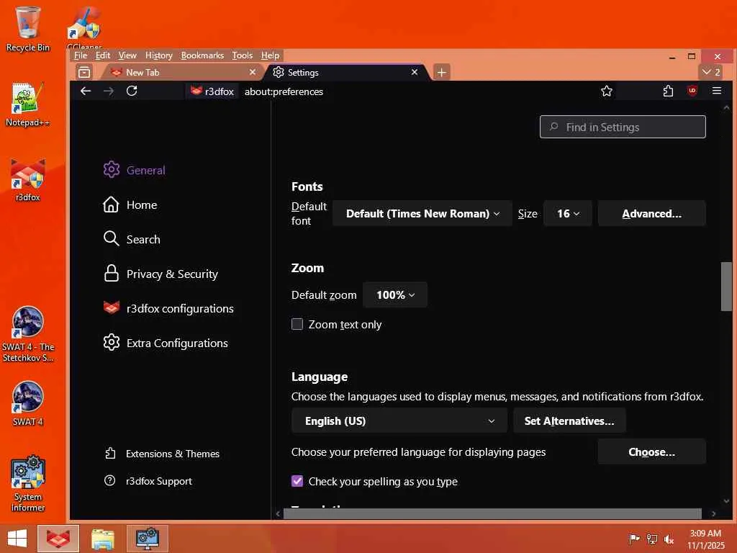
Task: Click the r3dfox identity icon in address bar
Action: [212, 91]
